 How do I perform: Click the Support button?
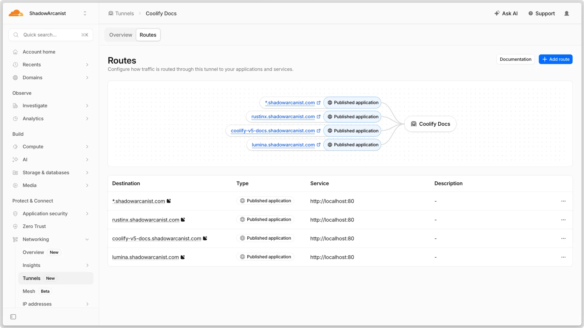coord(541,13)
